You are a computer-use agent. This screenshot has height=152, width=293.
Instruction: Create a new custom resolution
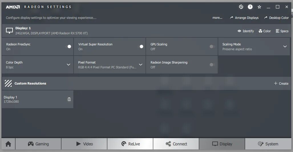[x=281, y=83]
